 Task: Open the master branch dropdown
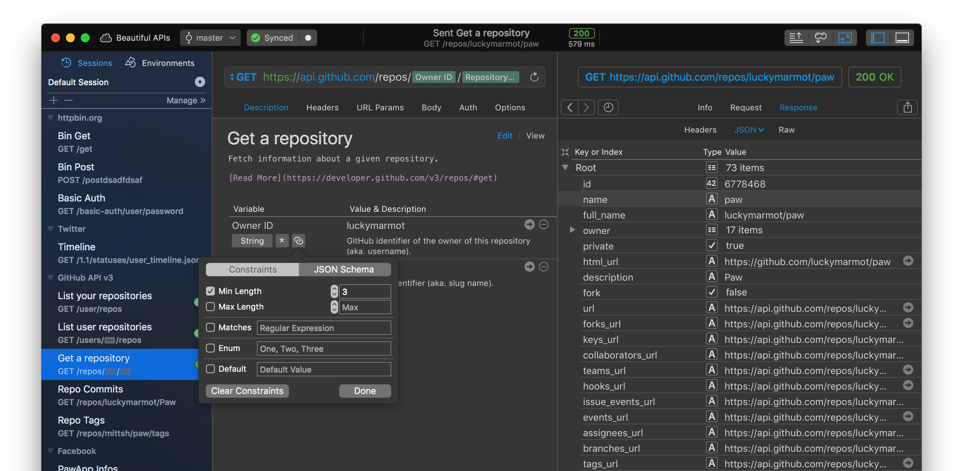210,37
